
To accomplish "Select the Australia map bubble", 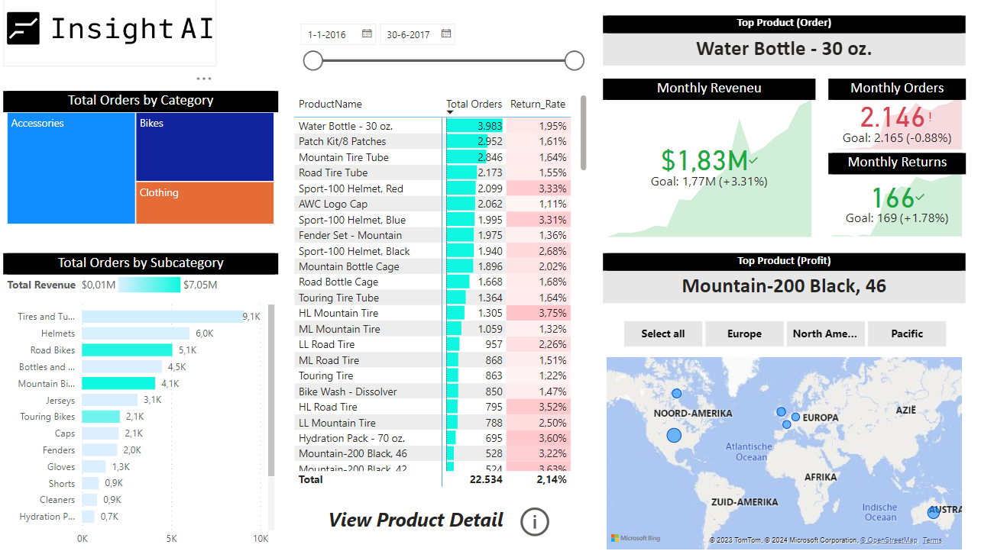I will click(933, 513).
